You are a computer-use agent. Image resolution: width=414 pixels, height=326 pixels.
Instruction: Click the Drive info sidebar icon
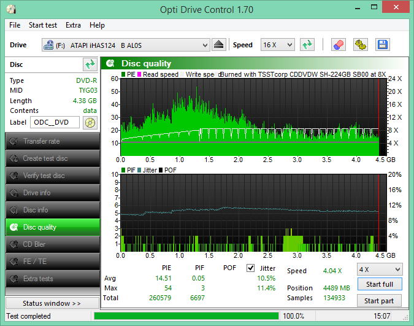click(x=13, y=193)
